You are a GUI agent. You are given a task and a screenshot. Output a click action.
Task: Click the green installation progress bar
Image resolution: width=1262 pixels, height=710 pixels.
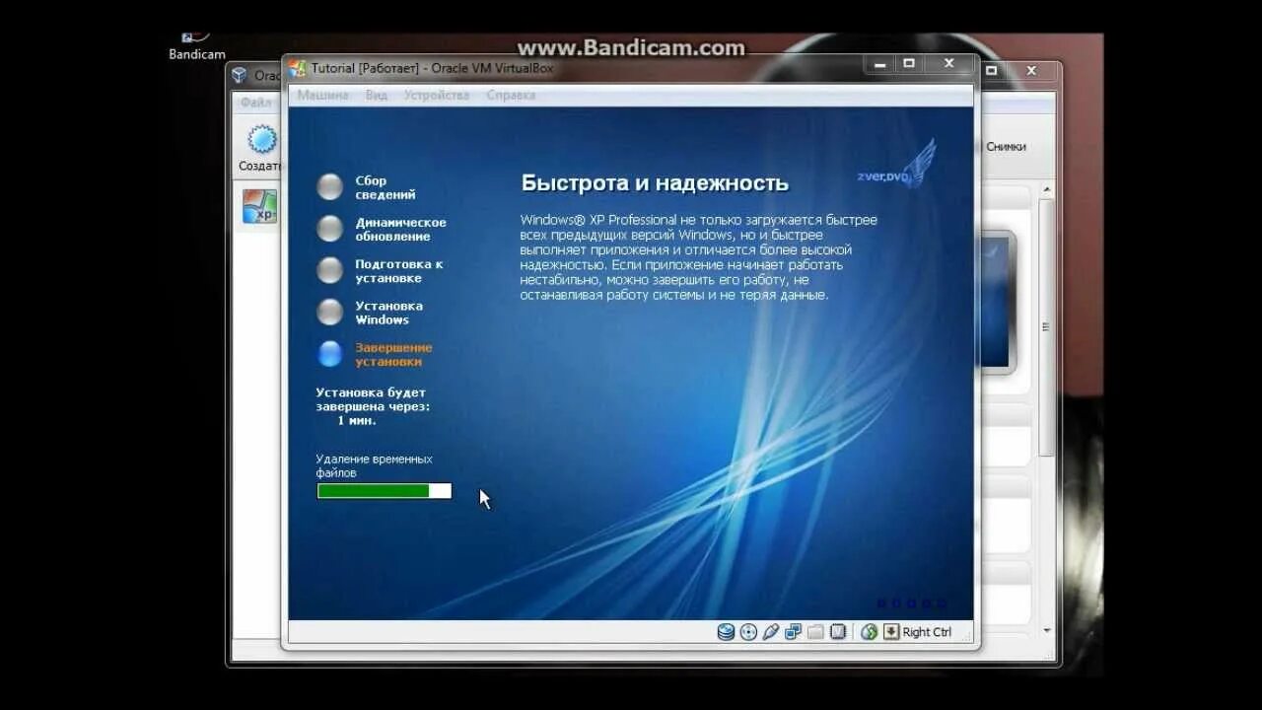coord(384,491)
